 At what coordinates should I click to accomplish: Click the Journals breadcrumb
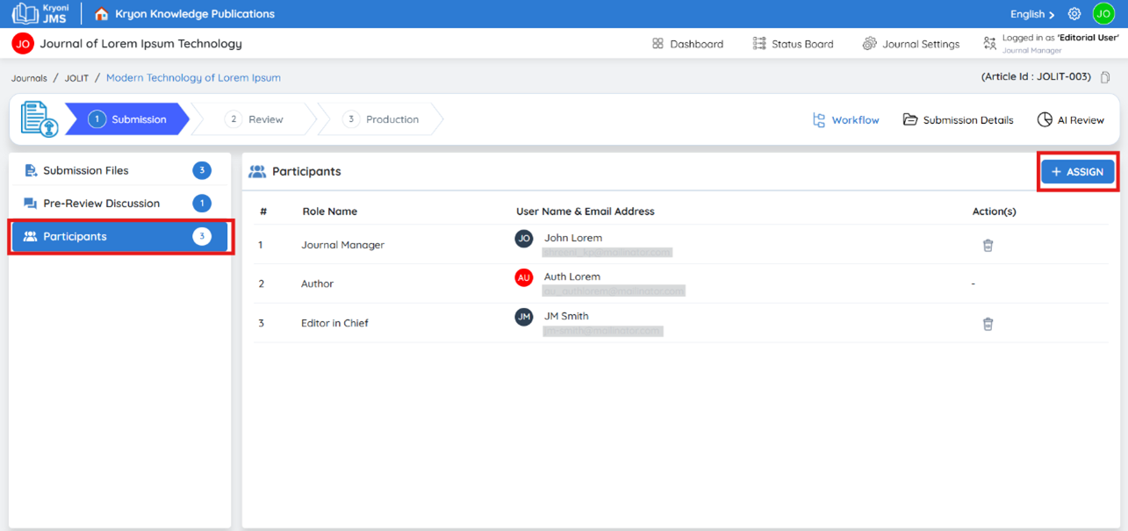(29, 78)
